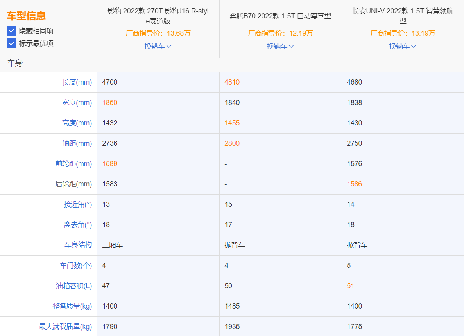
Task: Click the 宽度(mm) row label
Action: [77, 103]
